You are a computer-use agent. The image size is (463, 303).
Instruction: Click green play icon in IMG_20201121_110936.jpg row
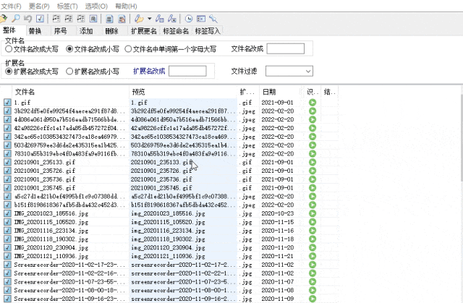[x=313, y=256]
